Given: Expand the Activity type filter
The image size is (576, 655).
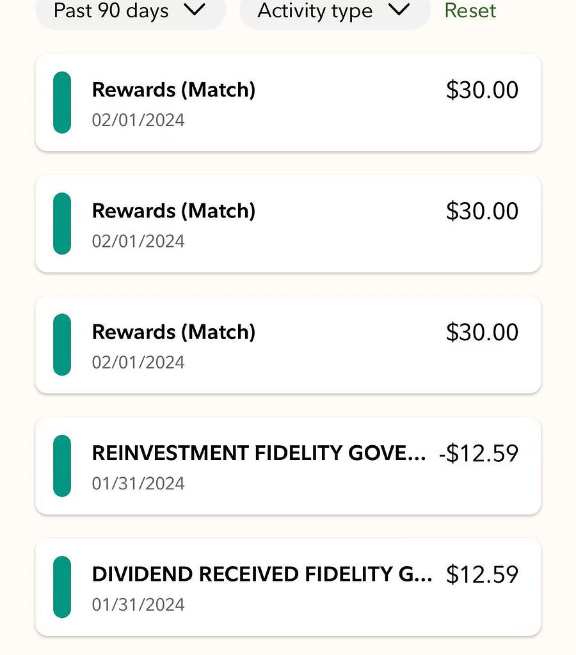Looking at the screenshot, I should 314,11.
